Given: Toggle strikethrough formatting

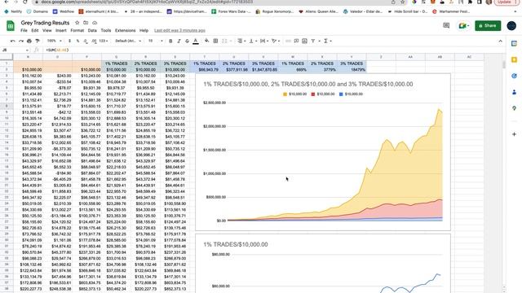Looking at the screenshot, I should (x=187, y=41).
